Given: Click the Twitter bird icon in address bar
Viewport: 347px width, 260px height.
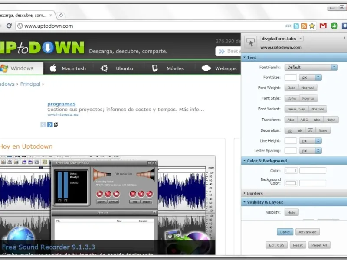Looking at the screenshot, I should point(296,26).
